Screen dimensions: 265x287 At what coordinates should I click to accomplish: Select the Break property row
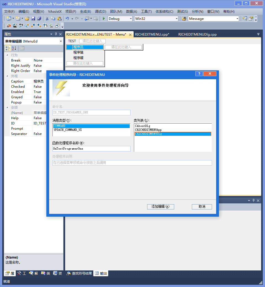[36, 60]
